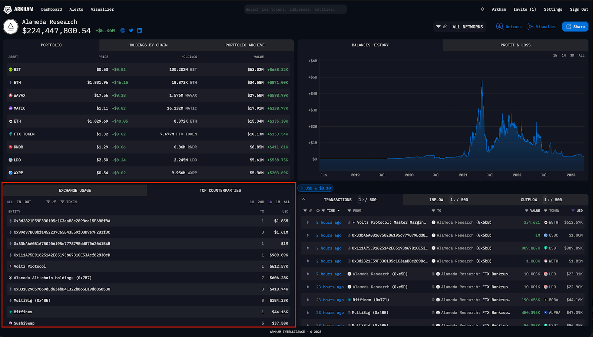Screen dimensions: 593x337
Task: Click the clock icon in transactions header
Action: tap(318, 211)
